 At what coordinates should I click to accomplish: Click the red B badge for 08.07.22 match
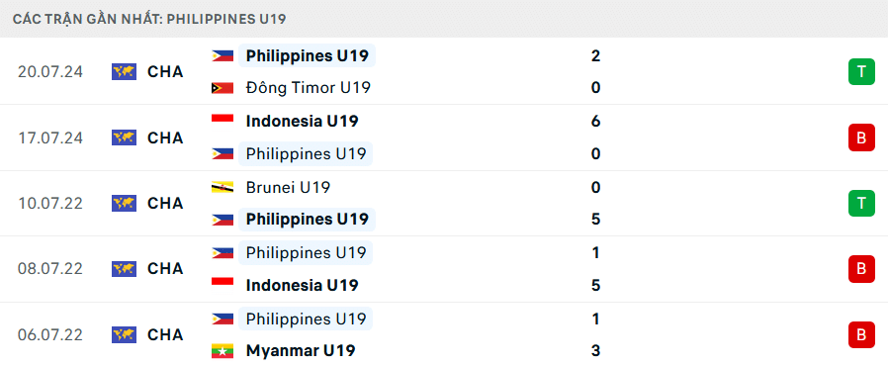click(x=861, y=269)
